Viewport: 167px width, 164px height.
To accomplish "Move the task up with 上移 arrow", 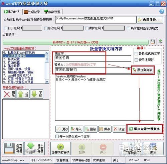I will 23,94.
